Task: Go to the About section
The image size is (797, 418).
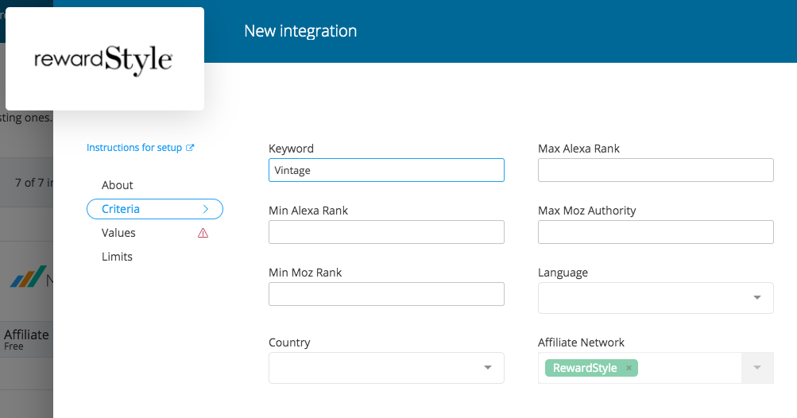Action: pos(118,185)
